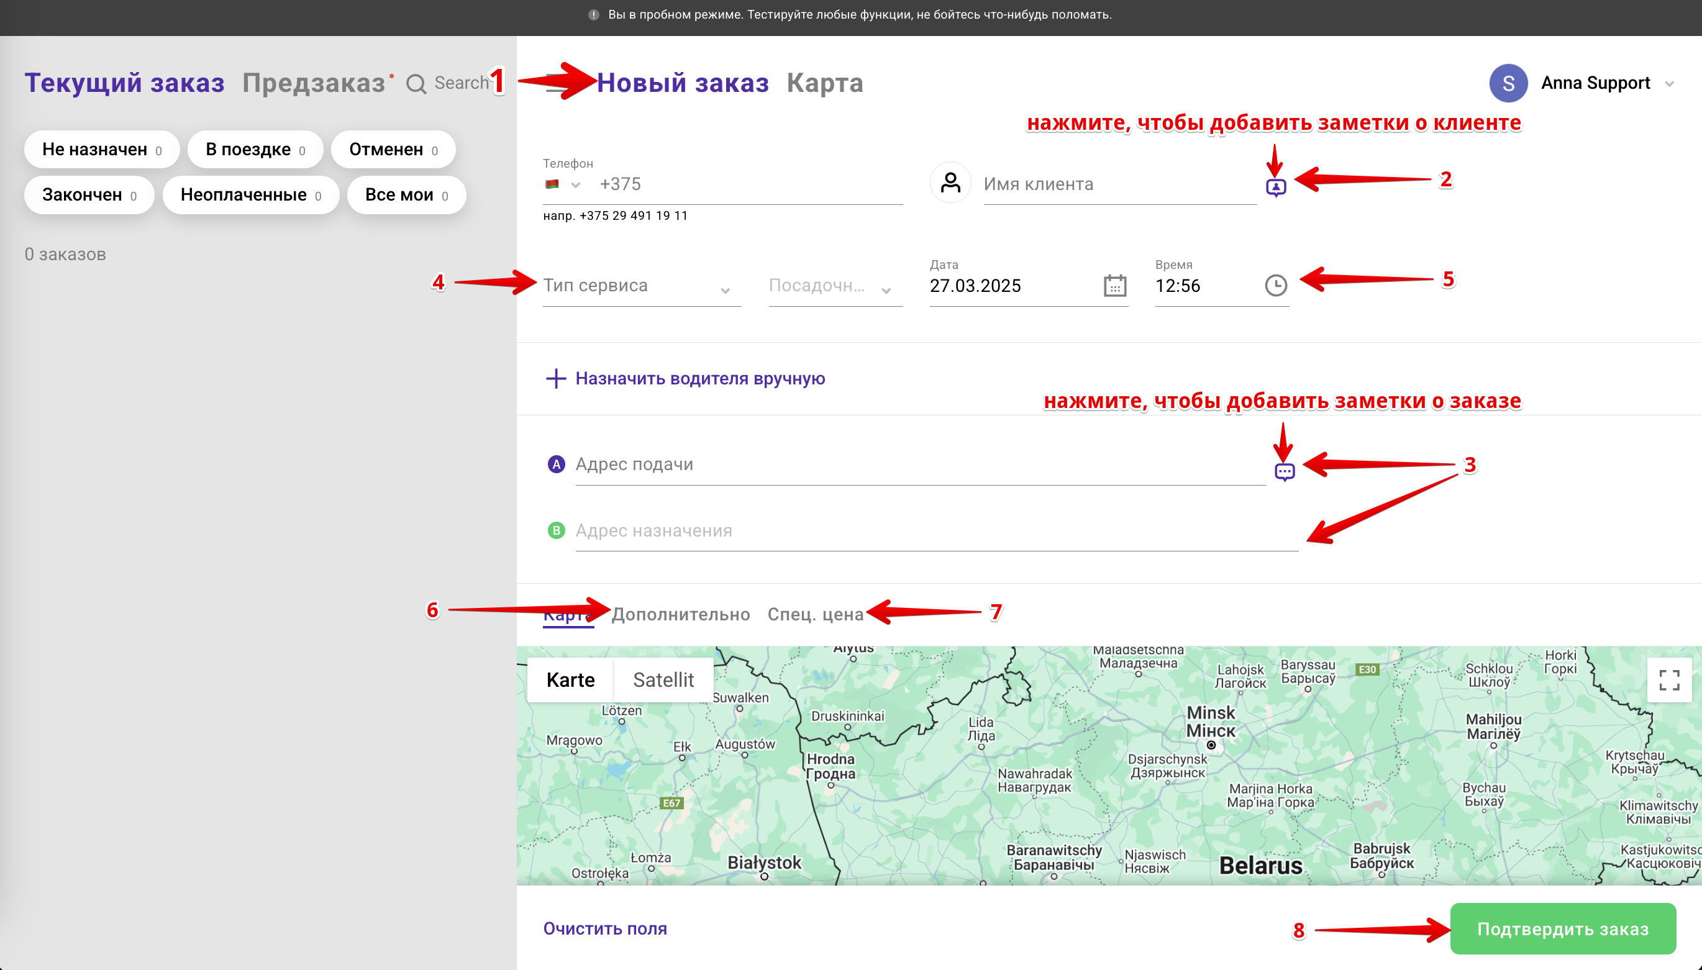Viewport: 1702px width, 970px height.
Task: Switch to Дополнительно tab
Action: coord(680,614)
